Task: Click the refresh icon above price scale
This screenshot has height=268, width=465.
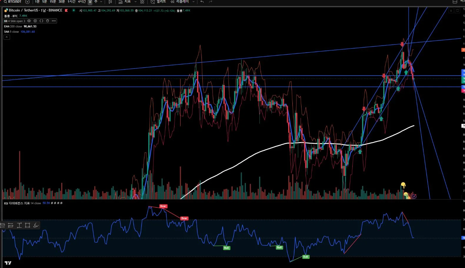Action: click(x=457, y=11)
